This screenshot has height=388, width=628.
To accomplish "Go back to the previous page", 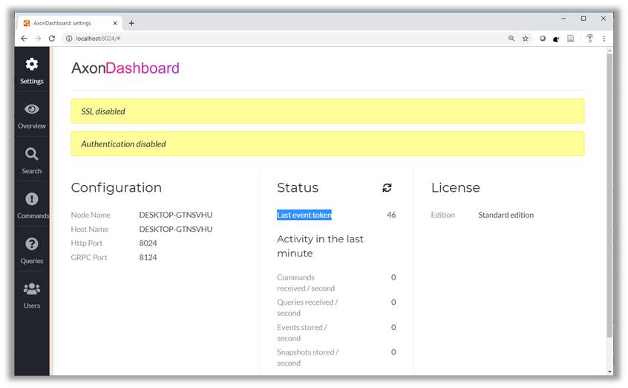I will tap(24, 38).
